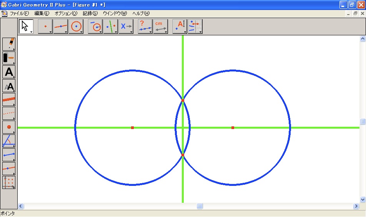Pick the Circle curves tool
366x217 pixels.
76,27
